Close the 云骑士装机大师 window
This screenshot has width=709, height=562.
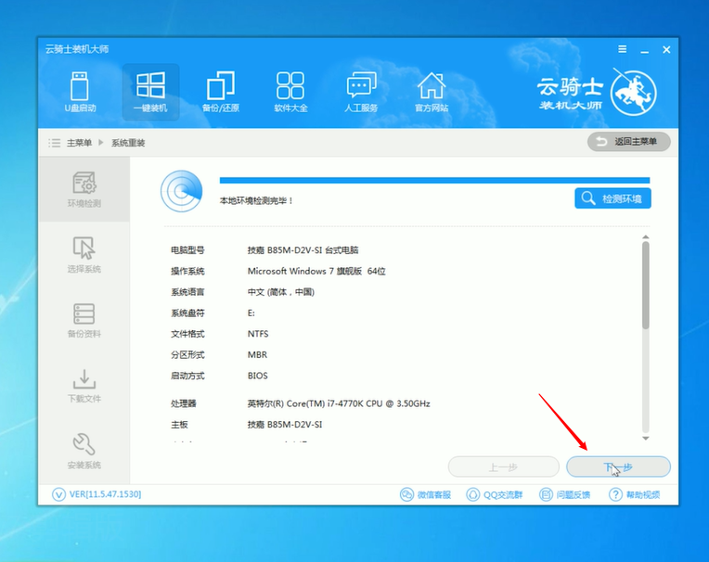(x=666, y=50)
